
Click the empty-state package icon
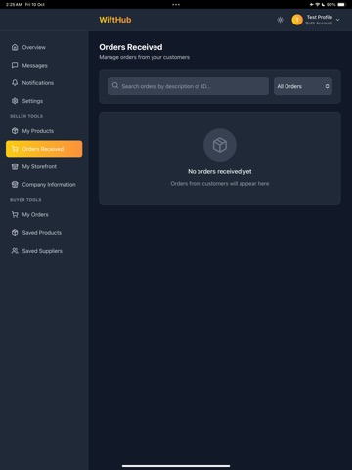[220, 145]
